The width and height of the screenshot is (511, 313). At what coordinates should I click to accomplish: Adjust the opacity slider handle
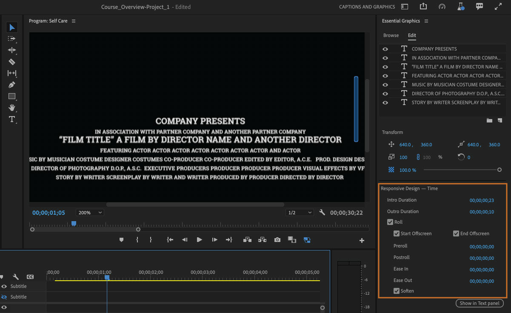point(500,170)
